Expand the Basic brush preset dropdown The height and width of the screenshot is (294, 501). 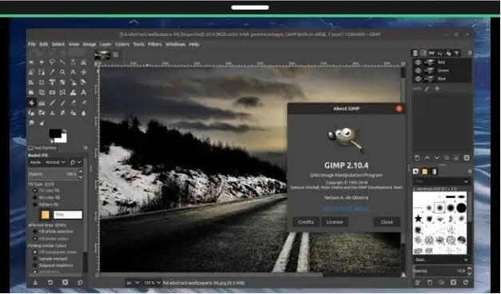440,260
